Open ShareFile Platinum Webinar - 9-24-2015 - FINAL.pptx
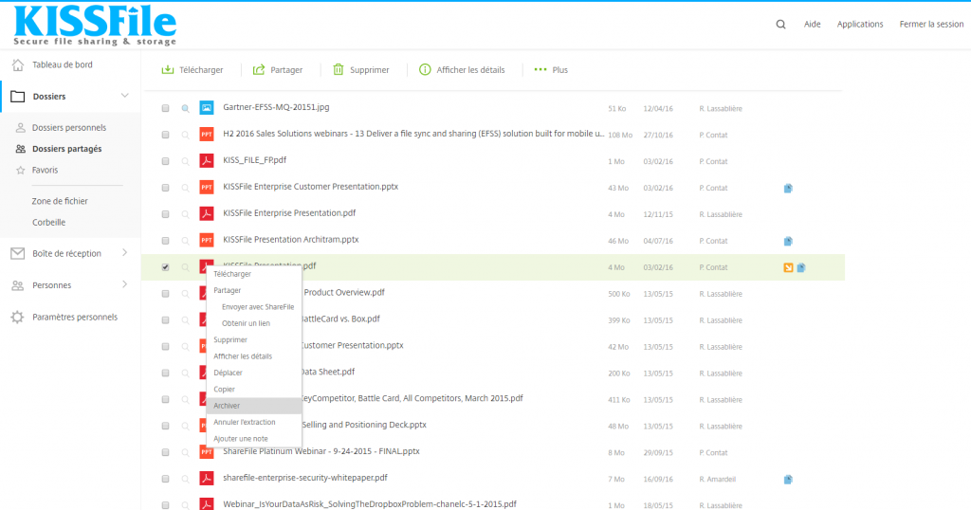The width and height of the screenshot is (971, 510). pyautogui.click(x=321, y=451)
